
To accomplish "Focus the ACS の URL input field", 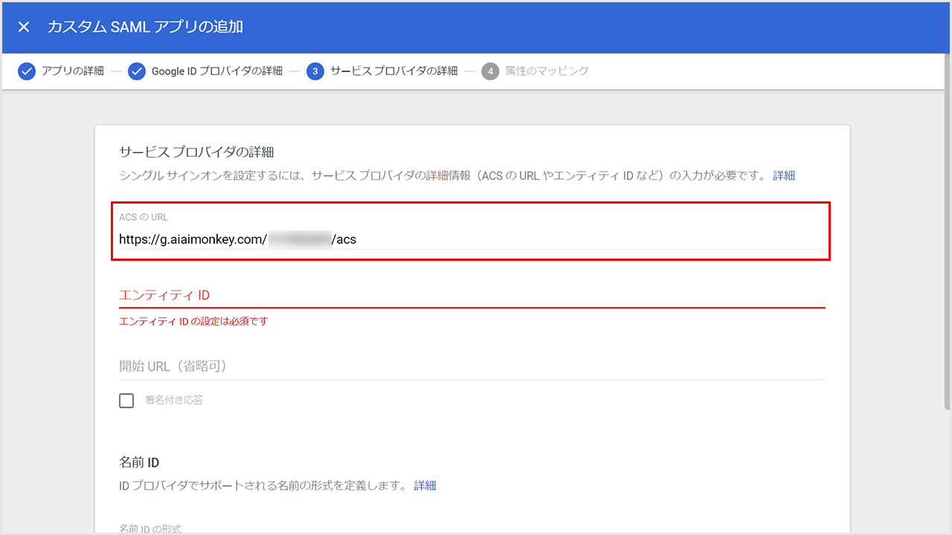I will click(470, 239).
